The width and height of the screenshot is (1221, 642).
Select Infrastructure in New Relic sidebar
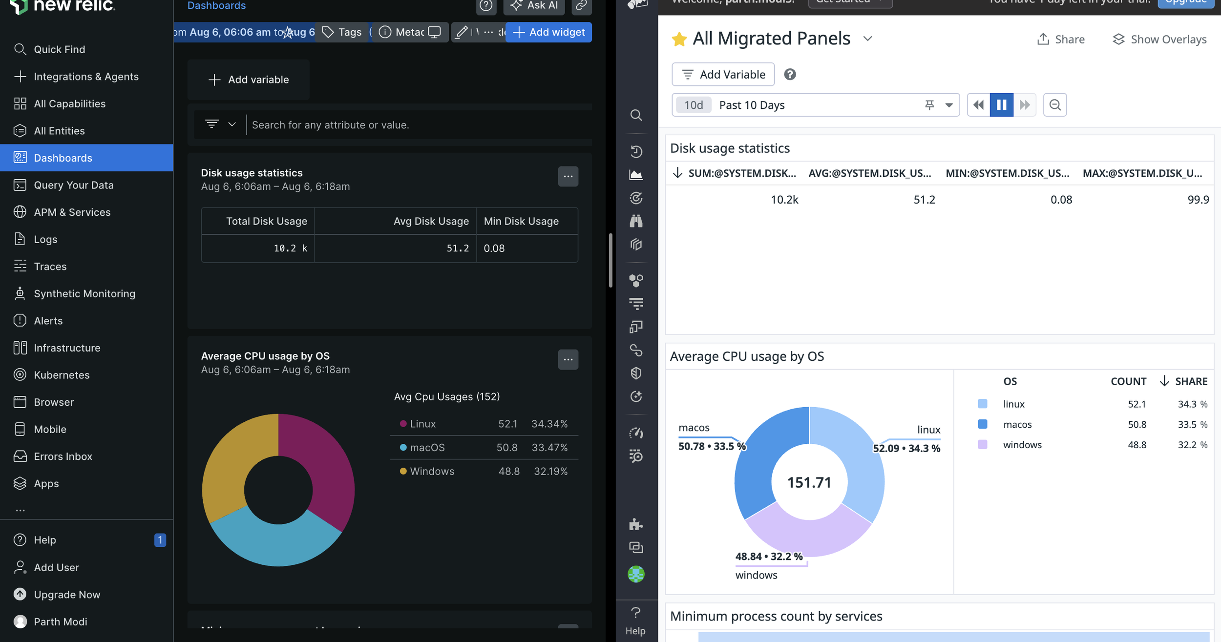[67, 348]
